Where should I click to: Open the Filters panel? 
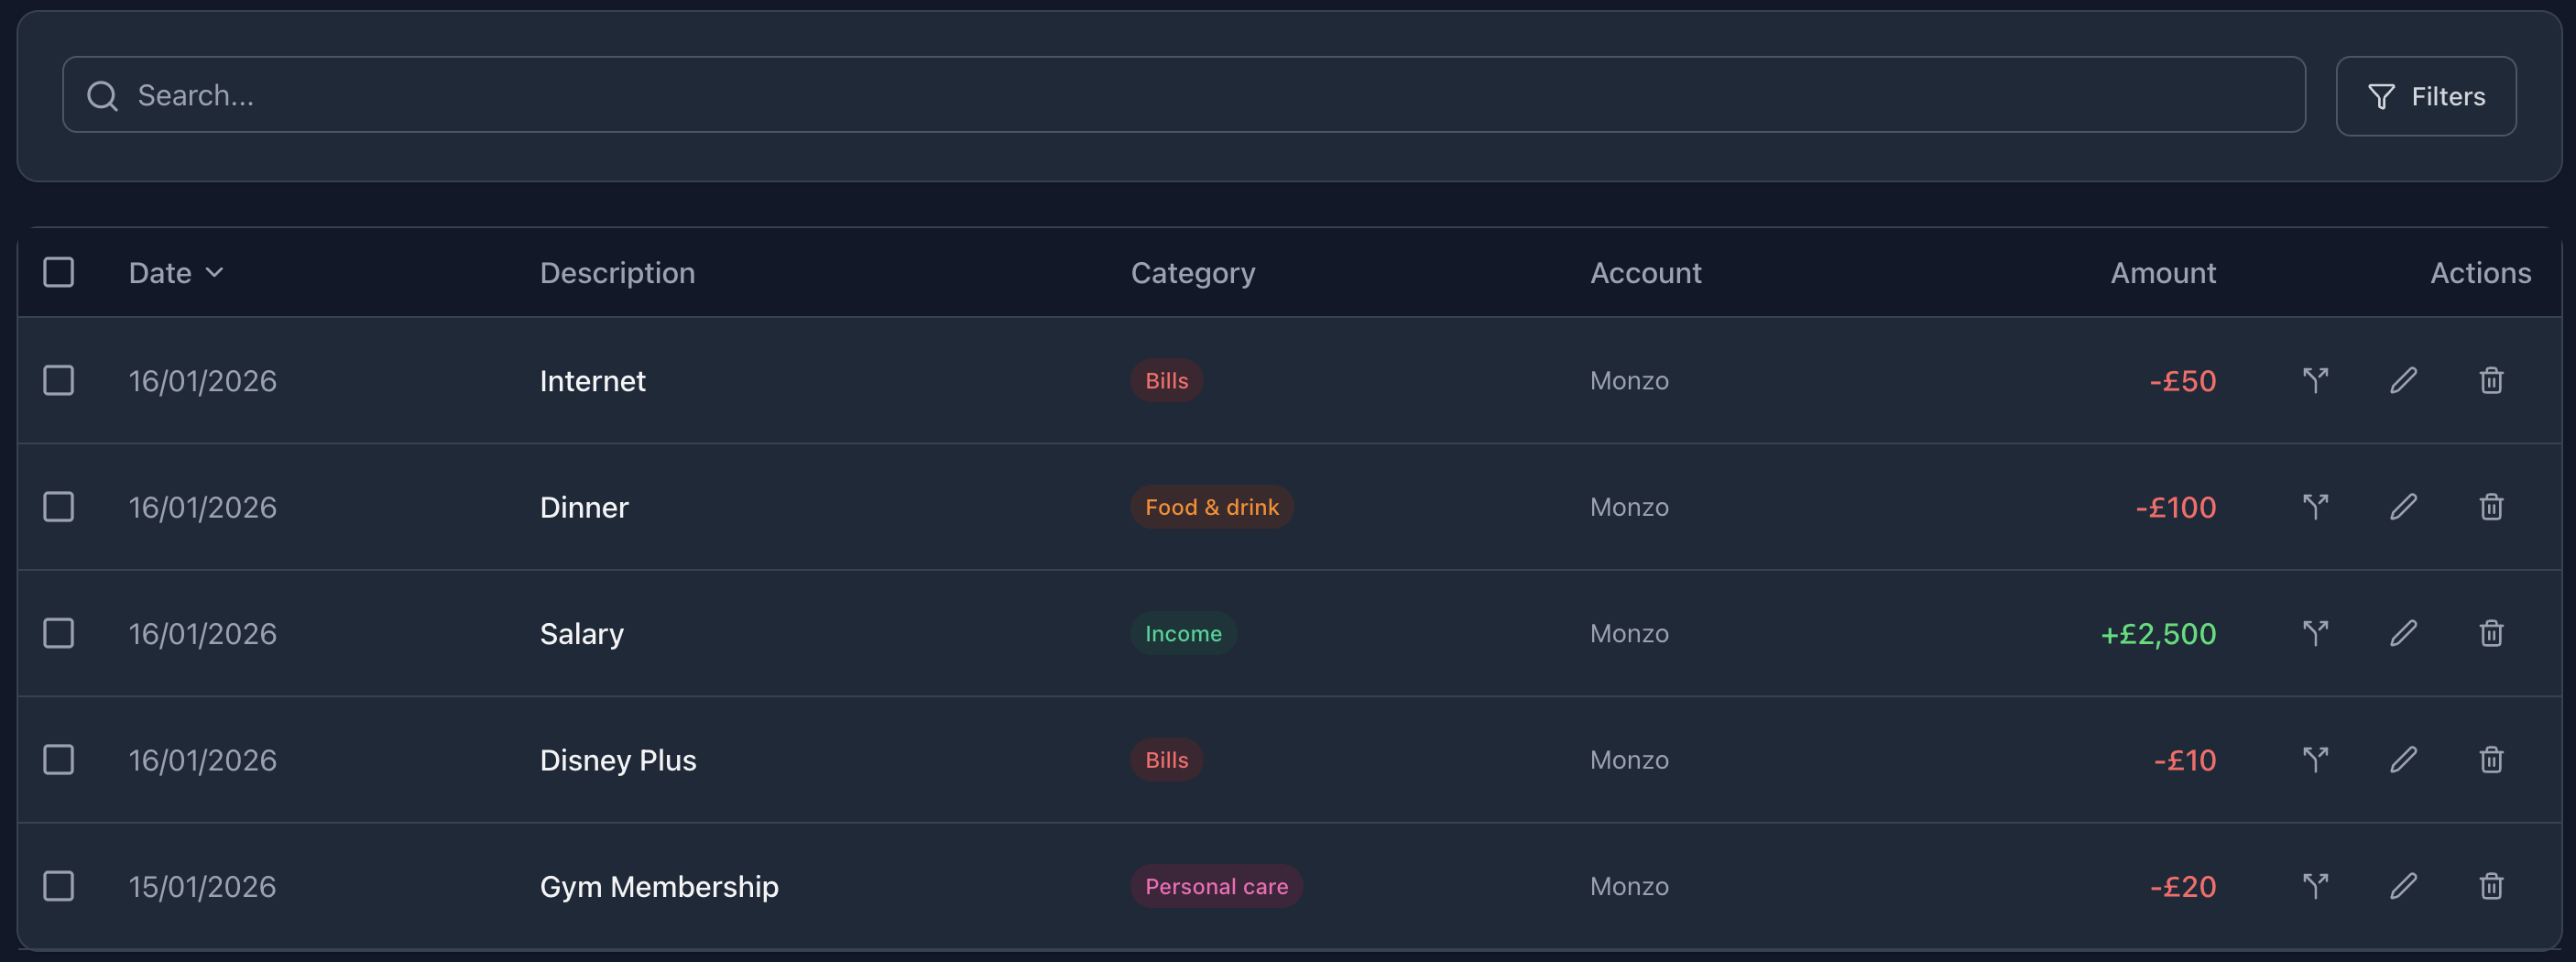pos(2426,96)
